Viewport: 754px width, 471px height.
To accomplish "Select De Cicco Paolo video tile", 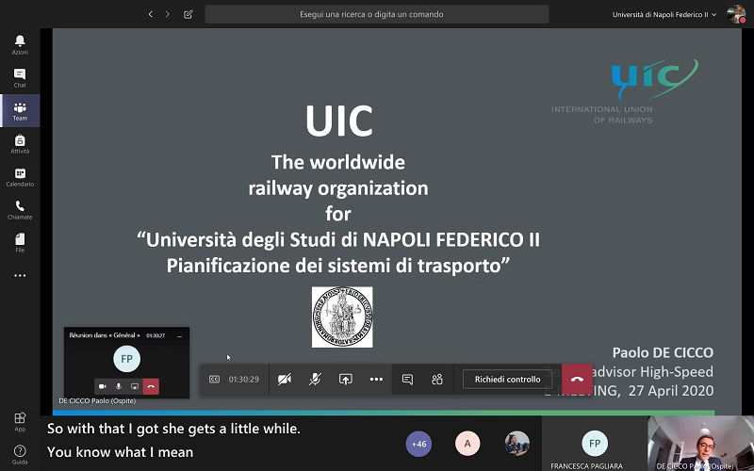I will [x=700, y=444].
